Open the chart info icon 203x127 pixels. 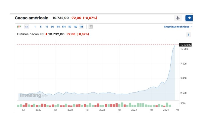click(189, 35)
